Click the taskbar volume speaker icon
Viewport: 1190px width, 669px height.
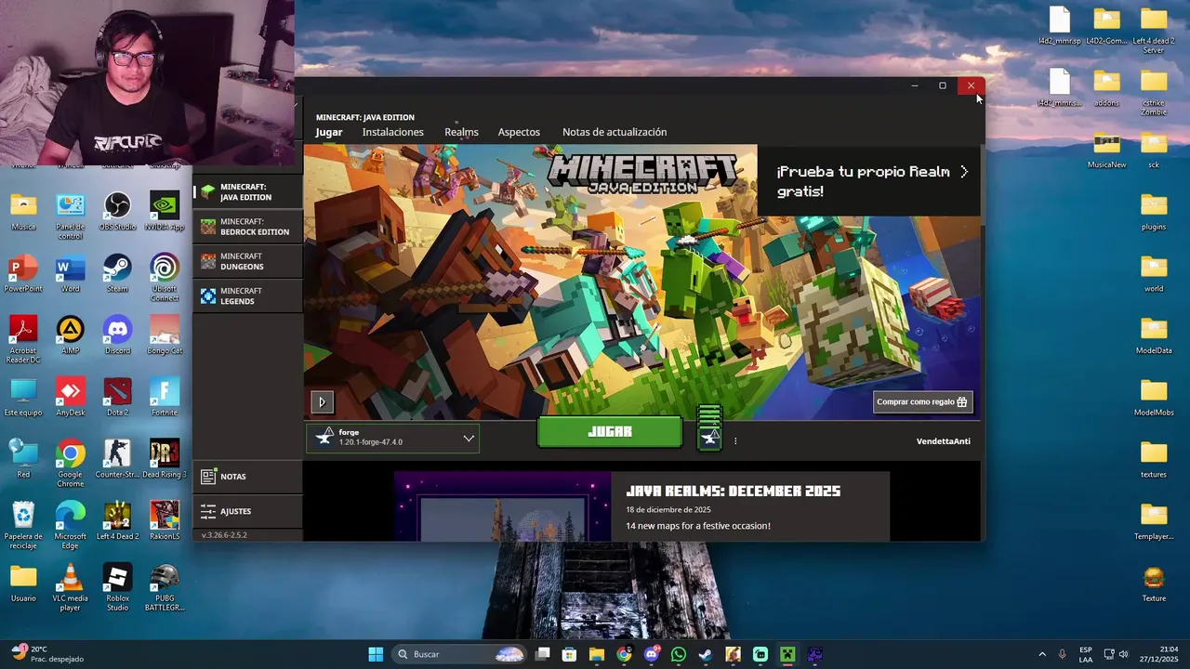pyautogui.click(x=1124, y=654)
